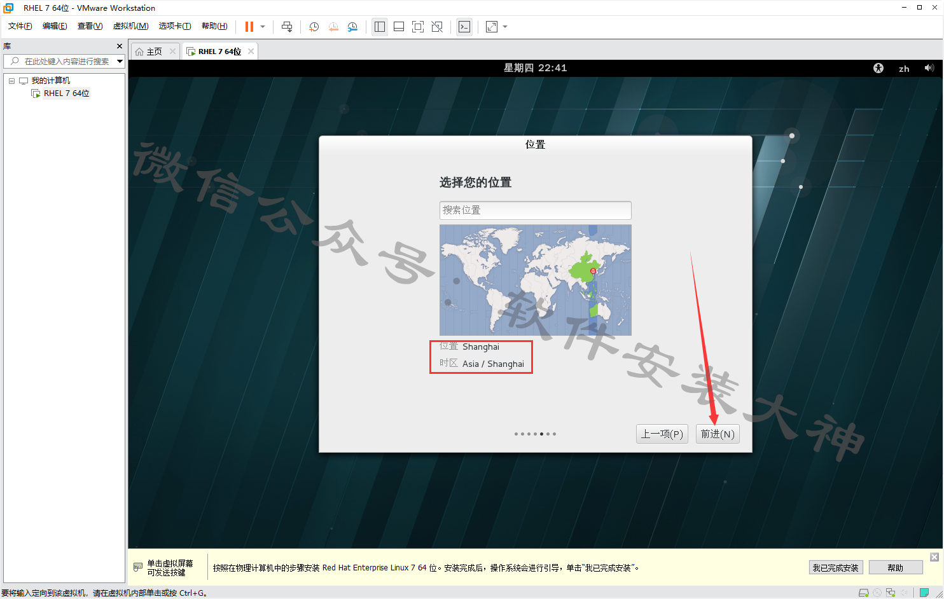This screenshot has width=944, height=599.
Task: Click the world timezone map
Action: pos(535,280)
